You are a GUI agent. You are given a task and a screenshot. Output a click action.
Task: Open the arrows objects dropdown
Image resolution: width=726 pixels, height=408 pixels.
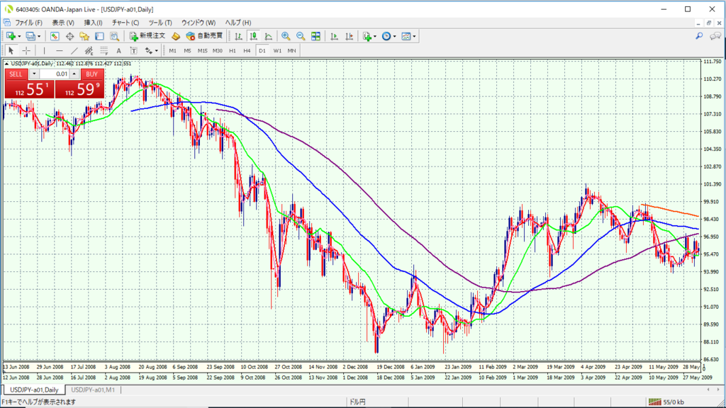pyautogui.click(x=156, y=51)
